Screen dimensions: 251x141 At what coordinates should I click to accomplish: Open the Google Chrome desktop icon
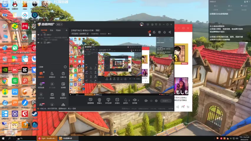pyautogui.click(x=5, y=82)
